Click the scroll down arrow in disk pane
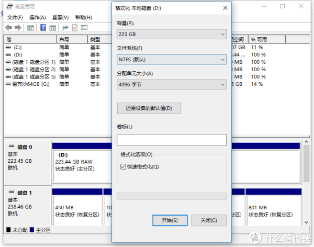Screen dimensions: 314x247 point(306,222)
